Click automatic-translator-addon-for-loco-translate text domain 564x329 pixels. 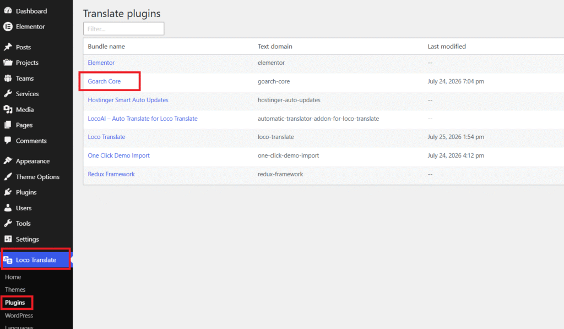(x=318, y=119)
